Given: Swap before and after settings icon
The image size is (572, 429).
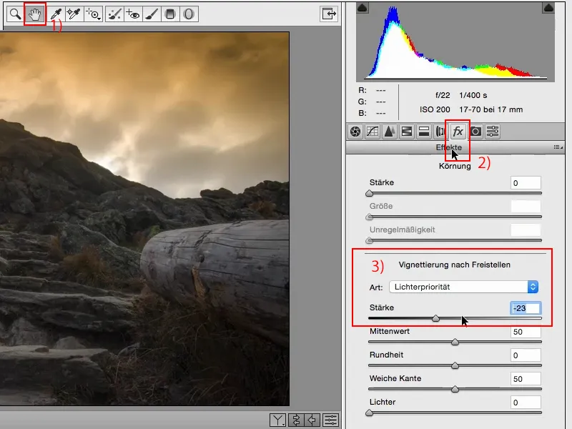Looking at the screenshot, I should pyautogui.click(x=296, y=420).
